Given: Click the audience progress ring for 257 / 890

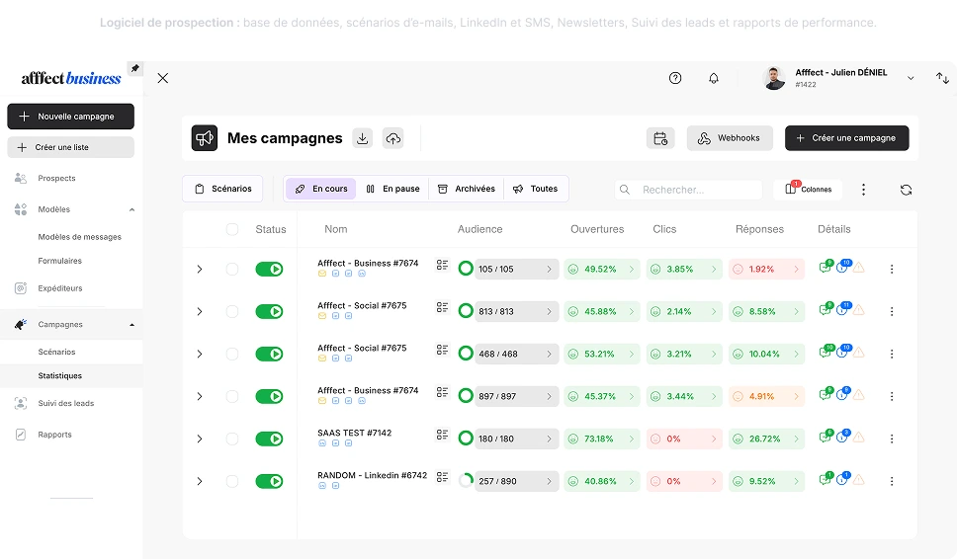Looking at the screenshot, I should 466,481.
